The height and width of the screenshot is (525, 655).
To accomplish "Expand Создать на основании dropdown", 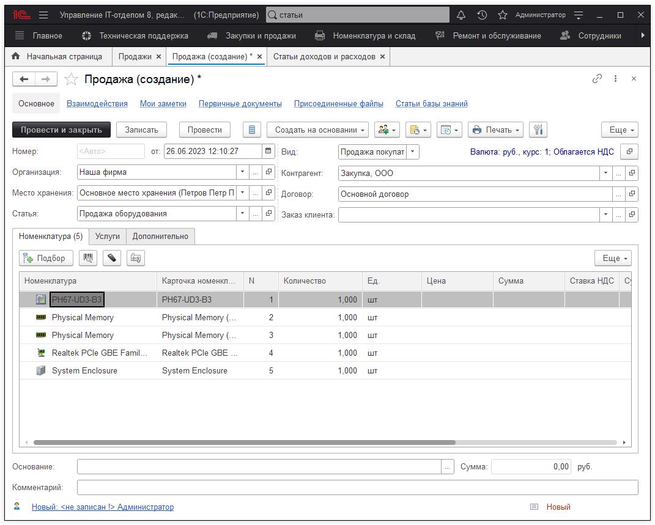I will (x=317, y=130).
